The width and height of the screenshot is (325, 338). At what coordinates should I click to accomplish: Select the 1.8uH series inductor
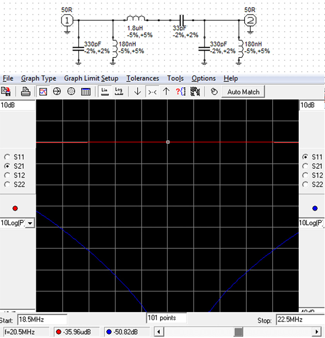click(136, 18)
